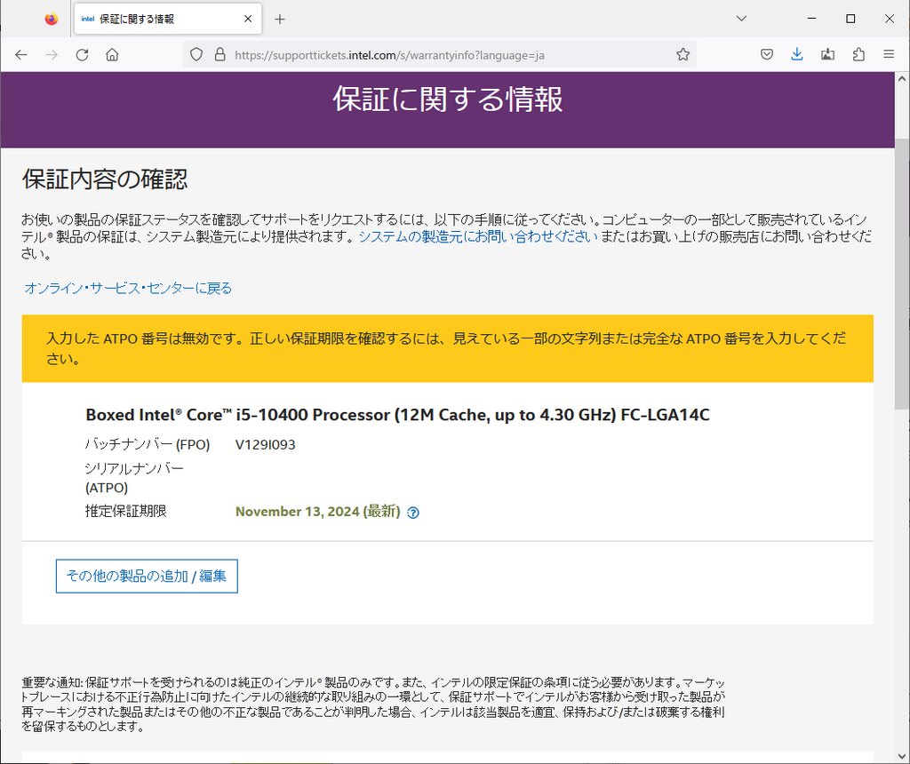Close the 保証に関する情報 tab
The width and height of the screenshot is (910, 764).
coord(248,20)
